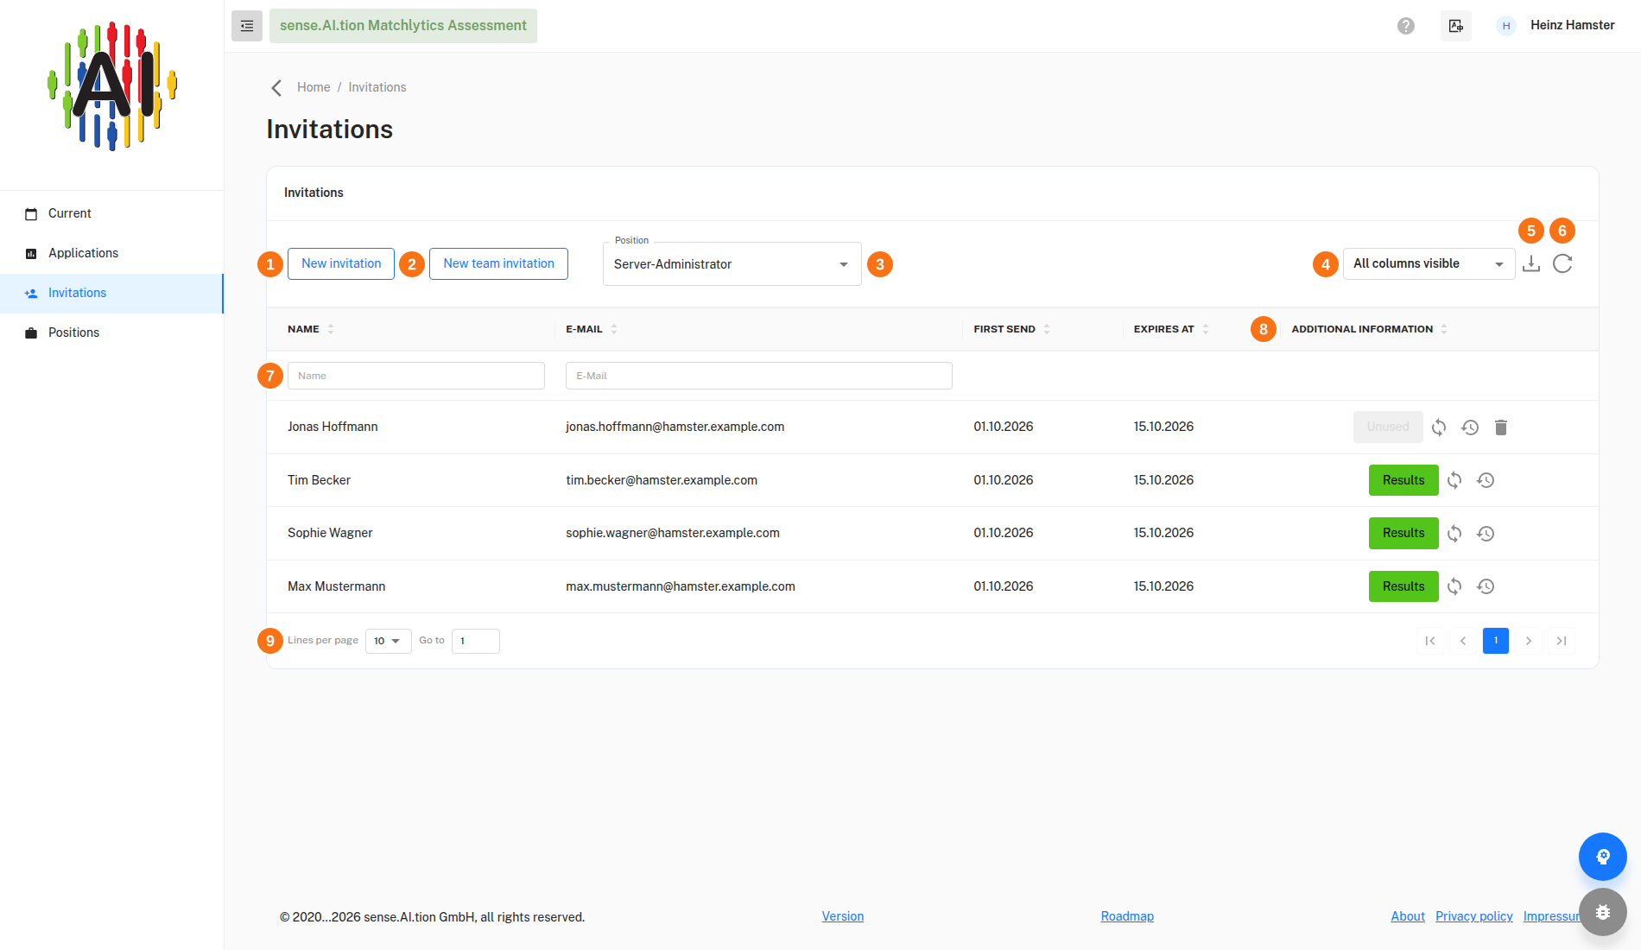Image resolution: width=1641 pixels, height=950 pixels.
Task: View Results for Max Mustermann
Action: (1403, 586)
